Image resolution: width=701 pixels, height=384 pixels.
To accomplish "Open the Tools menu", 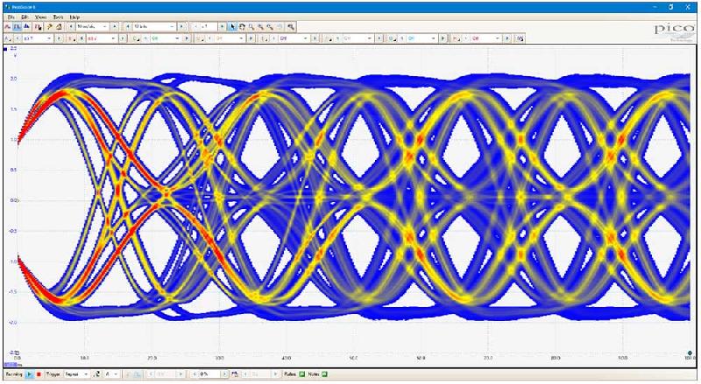I will pyautogui.click(x=58, y=17).
